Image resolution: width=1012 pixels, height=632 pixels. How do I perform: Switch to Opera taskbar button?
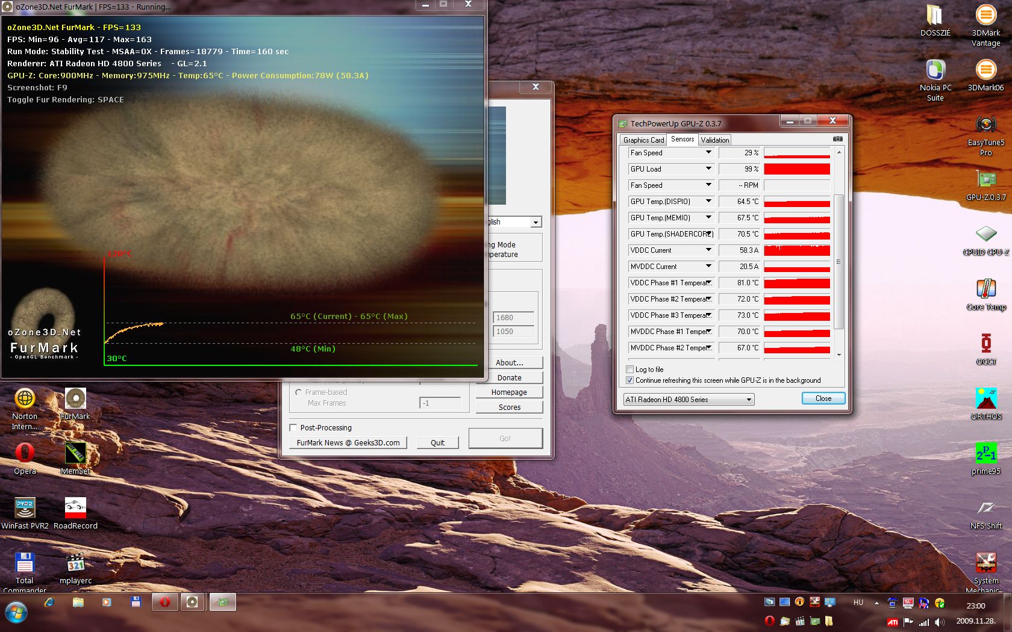pyautogui.click(x=164, y=602)
